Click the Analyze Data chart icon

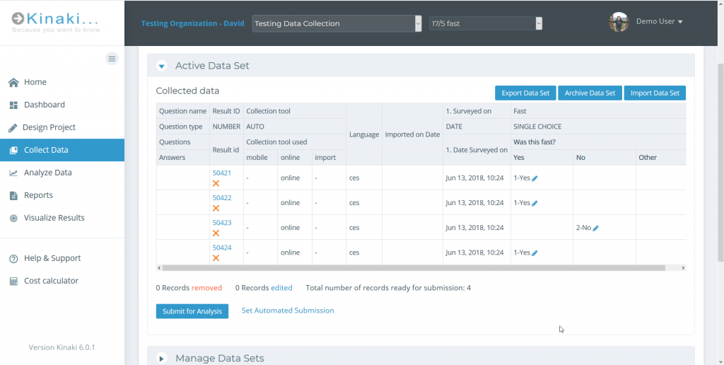click(x=13, y=173)
